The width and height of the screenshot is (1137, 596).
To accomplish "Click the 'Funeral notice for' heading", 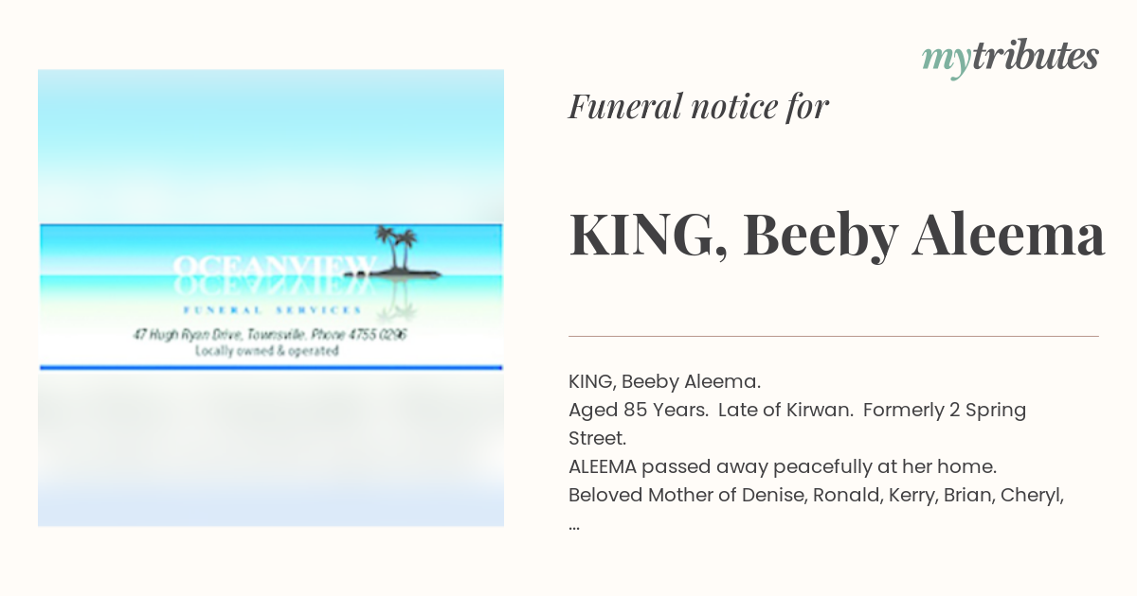I will pyautogui.click(x=698, y=107).
